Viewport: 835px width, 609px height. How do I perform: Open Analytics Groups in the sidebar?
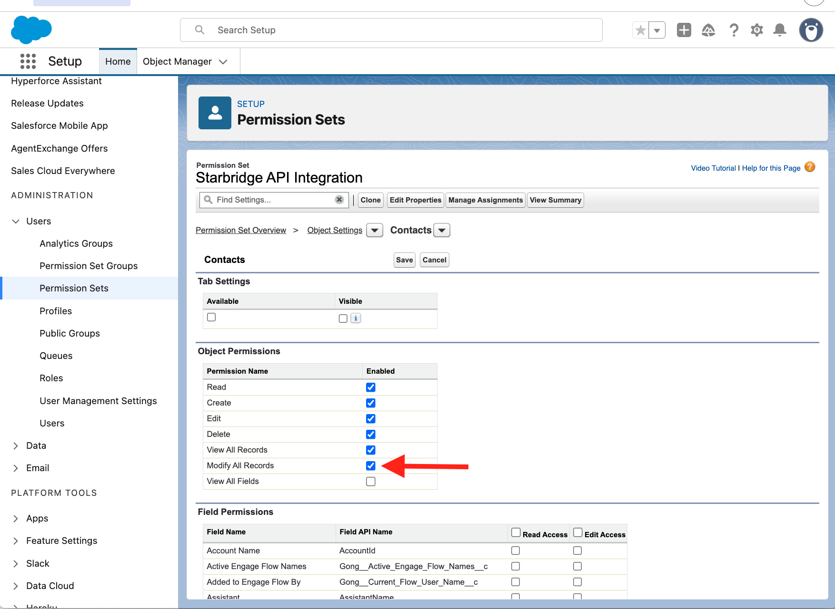76,243
